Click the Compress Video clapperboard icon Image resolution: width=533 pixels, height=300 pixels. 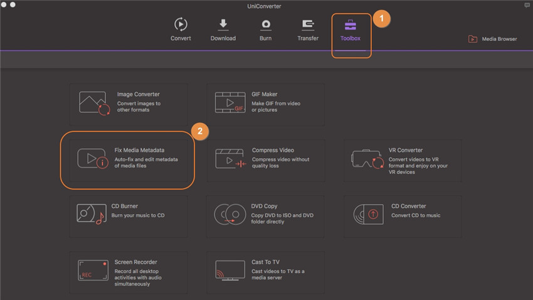pos(231,159)
